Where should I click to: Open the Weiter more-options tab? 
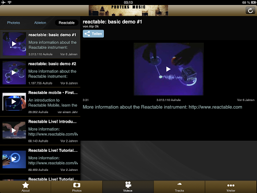231,187
